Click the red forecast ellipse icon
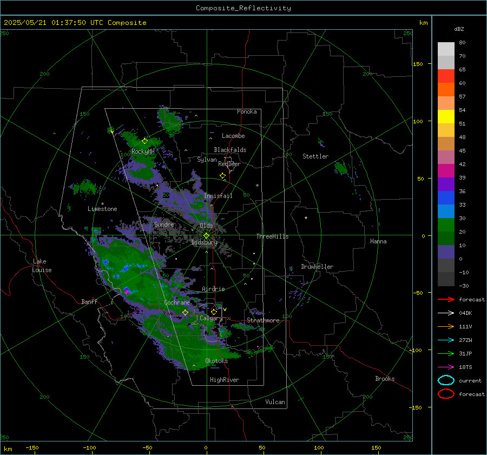The height and width of the screenshot is (455, 487). coord(446,394)
